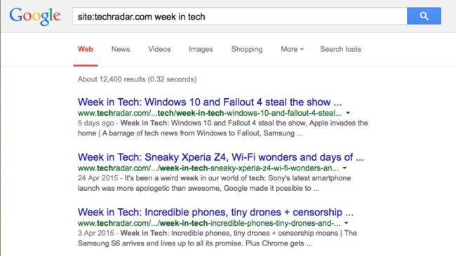Click green URL of the tiny drones result
The image size is (456, 256).
[209, 224]
